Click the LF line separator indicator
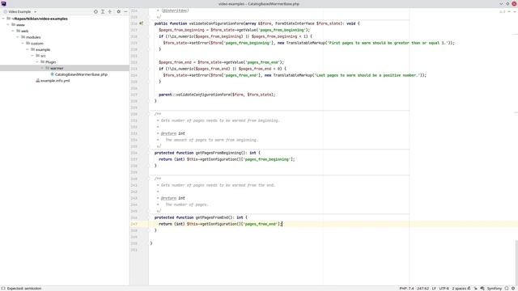The width and height of the screenshot is (518, 291). 434,289
